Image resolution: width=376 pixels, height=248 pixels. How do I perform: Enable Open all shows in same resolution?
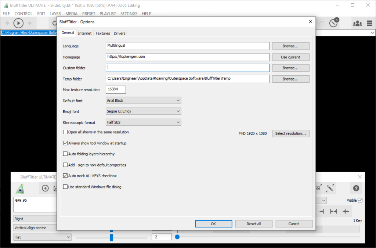pyautogui.click(x=65, y=132)
